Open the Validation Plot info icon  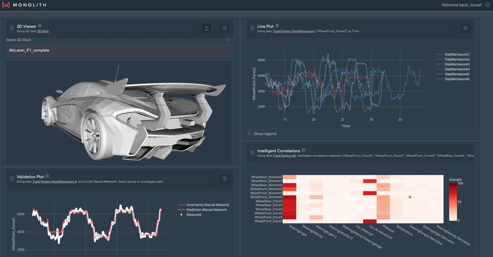(47, 176)
